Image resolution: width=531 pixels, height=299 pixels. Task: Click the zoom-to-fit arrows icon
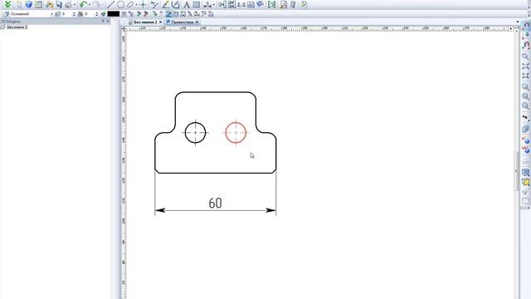525,66
